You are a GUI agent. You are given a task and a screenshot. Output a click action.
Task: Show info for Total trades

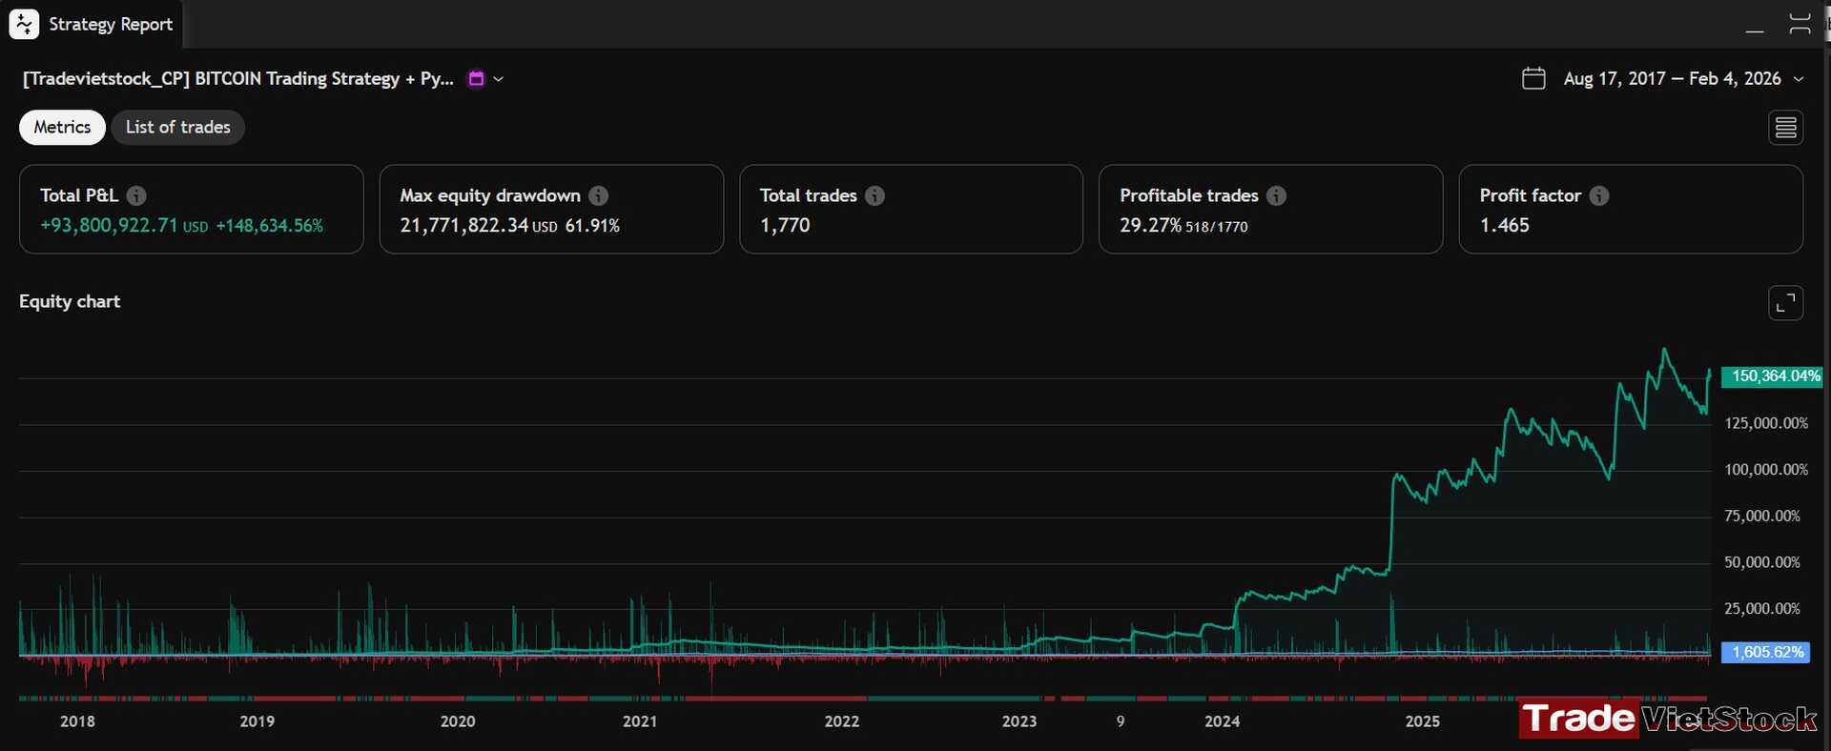pos(874,195)
